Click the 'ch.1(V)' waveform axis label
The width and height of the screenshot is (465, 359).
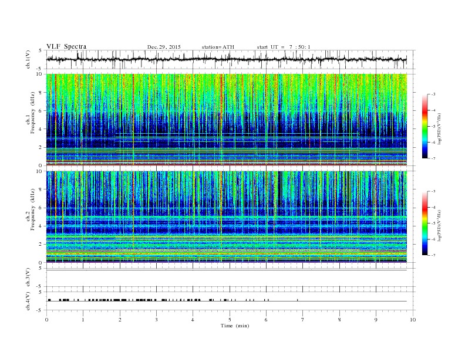tap(28, 59)
